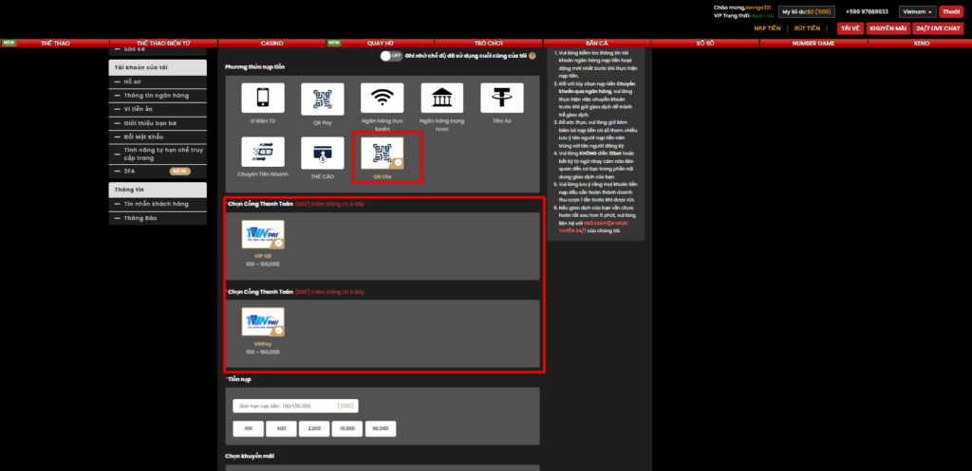Screen dimensions: 972x471
Task: Open the THỂ THAO tab
Action: (54, 44)
